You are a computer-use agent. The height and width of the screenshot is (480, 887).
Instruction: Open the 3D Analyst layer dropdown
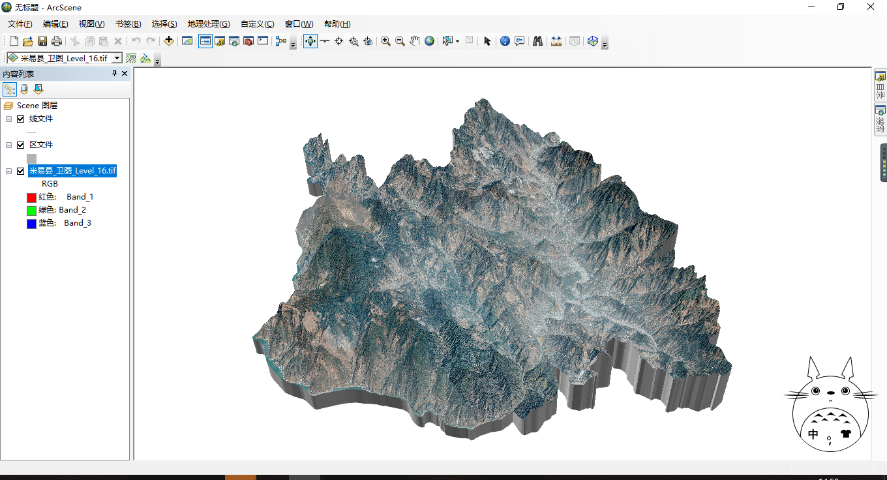pos(117,58)
